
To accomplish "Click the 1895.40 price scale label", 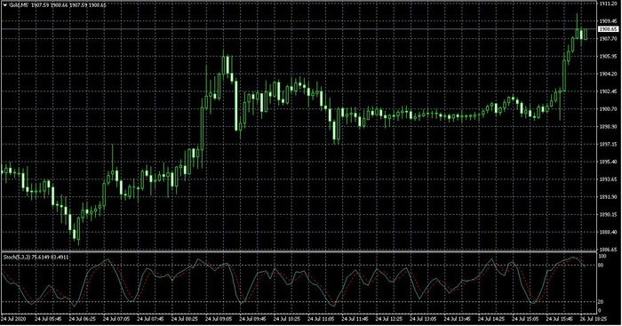I will (x=608, y=162).
